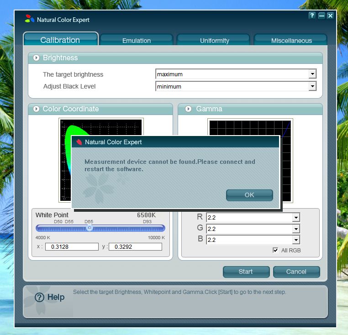Open the Miscellaneous tab

click(291, 40)
